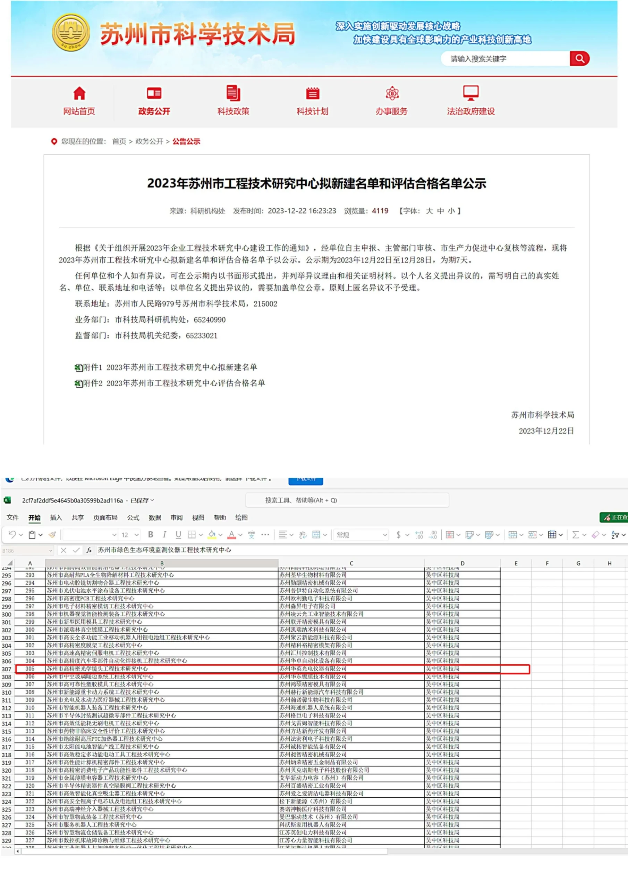Expand the 已保存 status dropdown
Screen dimensions: 628x889
[x=152, y=500]
